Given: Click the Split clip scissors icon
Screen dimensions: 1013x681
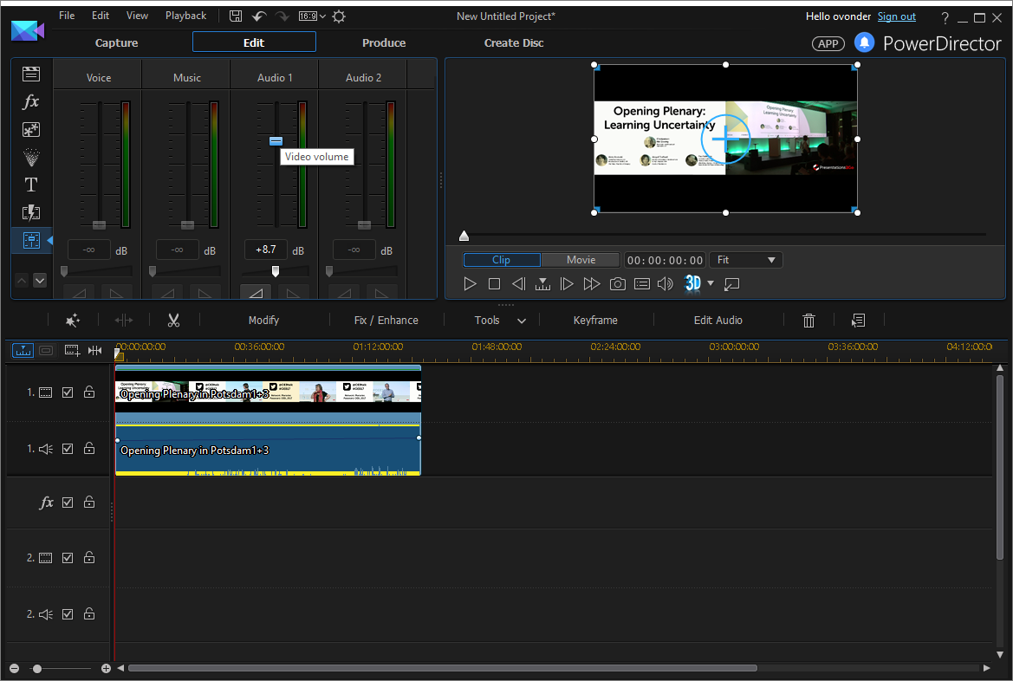Looking at the screenshot, I should point(173,321).
